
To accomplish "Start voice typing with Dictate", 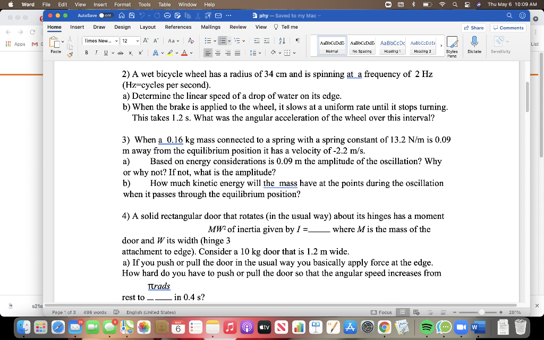I will [474, 45].
